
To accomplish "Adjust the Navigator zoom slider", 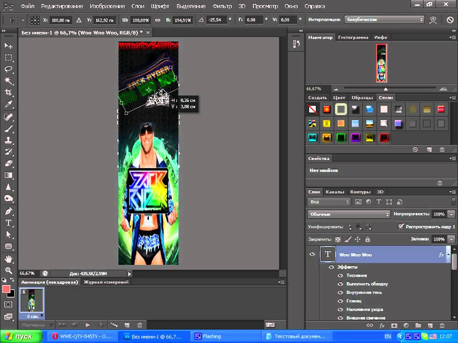I will tap(386, 89).
